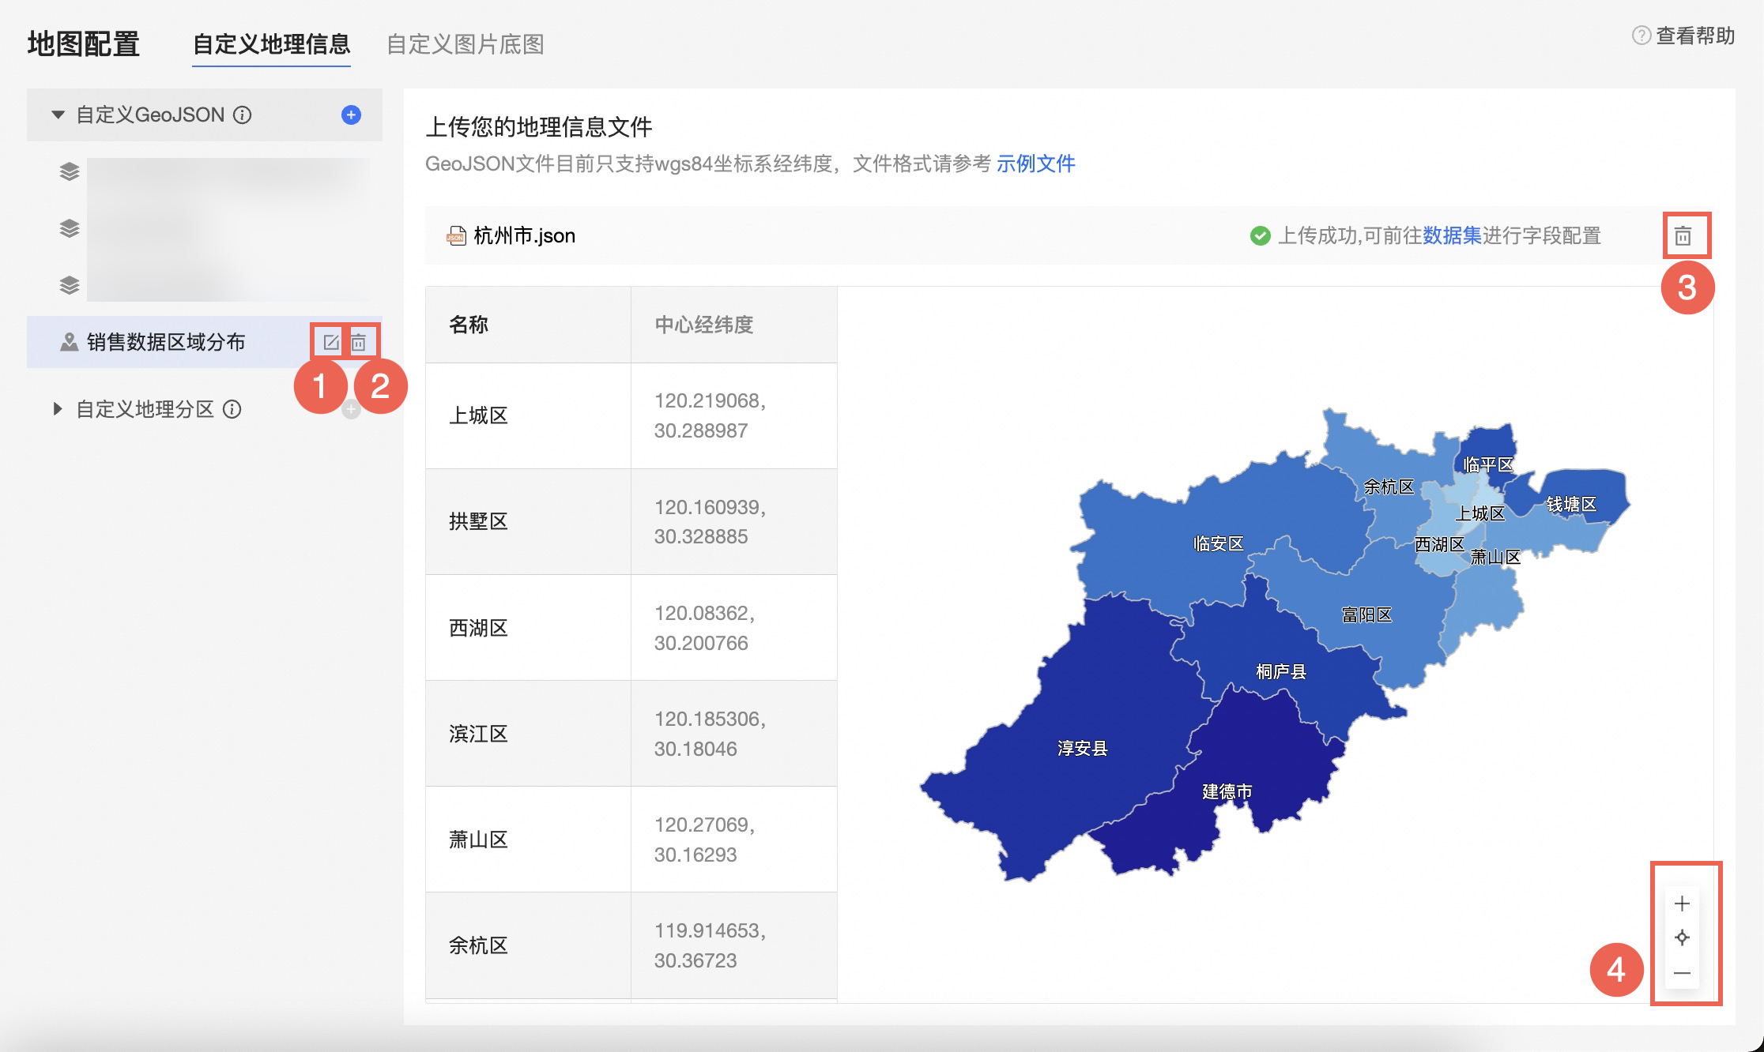The height and width of the screenshot is (1052, 1764).
Task: Switch to the 自定义图片底图 tab
Action: coord(465,45)
